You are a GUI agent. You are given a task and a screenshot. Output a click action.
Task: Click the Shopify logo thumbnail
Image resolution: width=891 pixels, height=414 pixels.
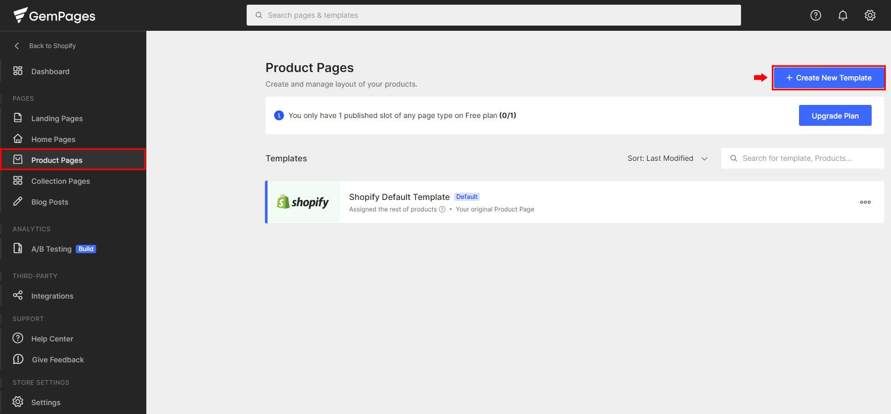click(303, 202)
